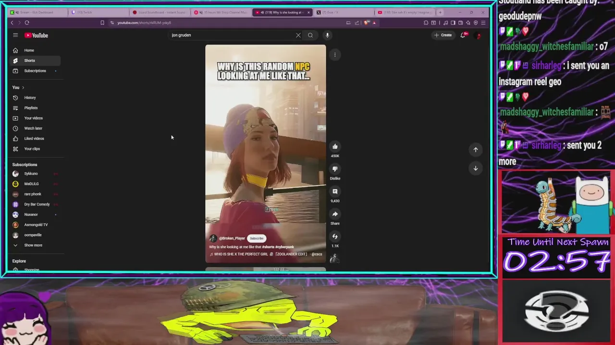
Task: Open History from sidebar
Action: point(35,98)
